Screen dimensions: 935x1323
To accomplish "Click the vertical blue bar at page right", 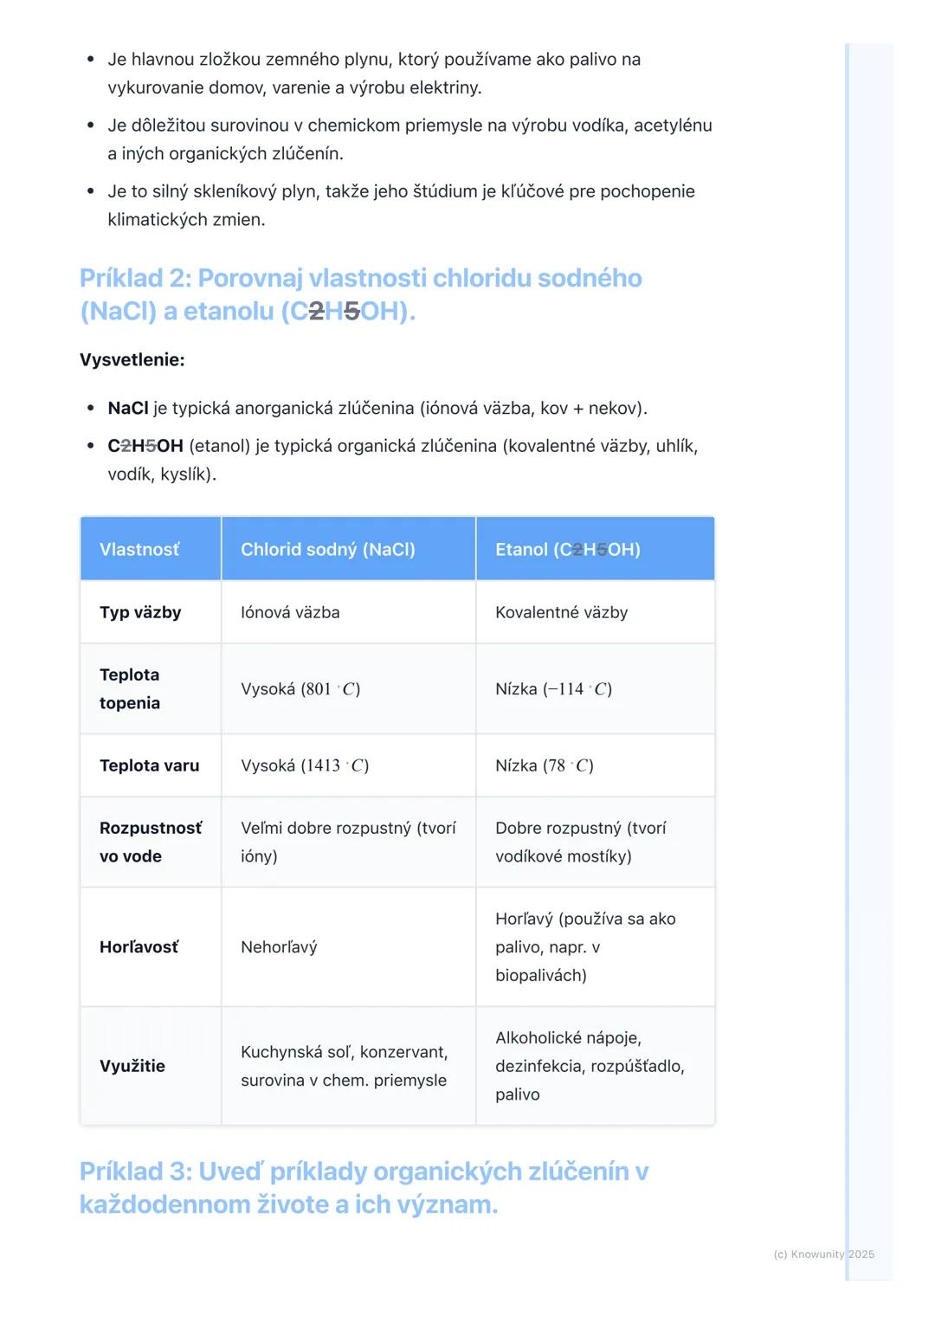I will click(848, 658).
